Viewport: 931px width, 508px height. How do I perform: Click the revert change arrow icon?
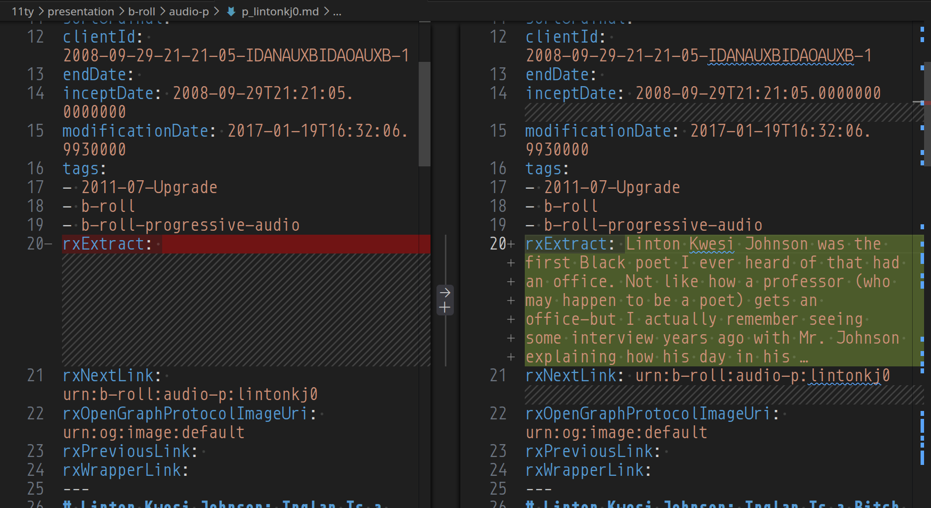[445, 292]
